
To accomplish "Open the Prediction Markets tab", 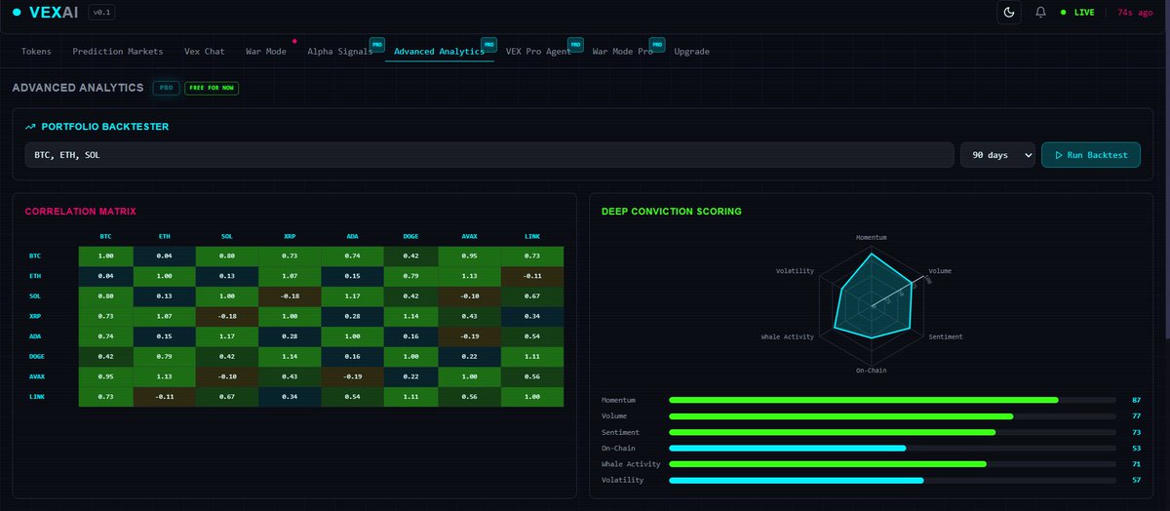I will [118, 51].
